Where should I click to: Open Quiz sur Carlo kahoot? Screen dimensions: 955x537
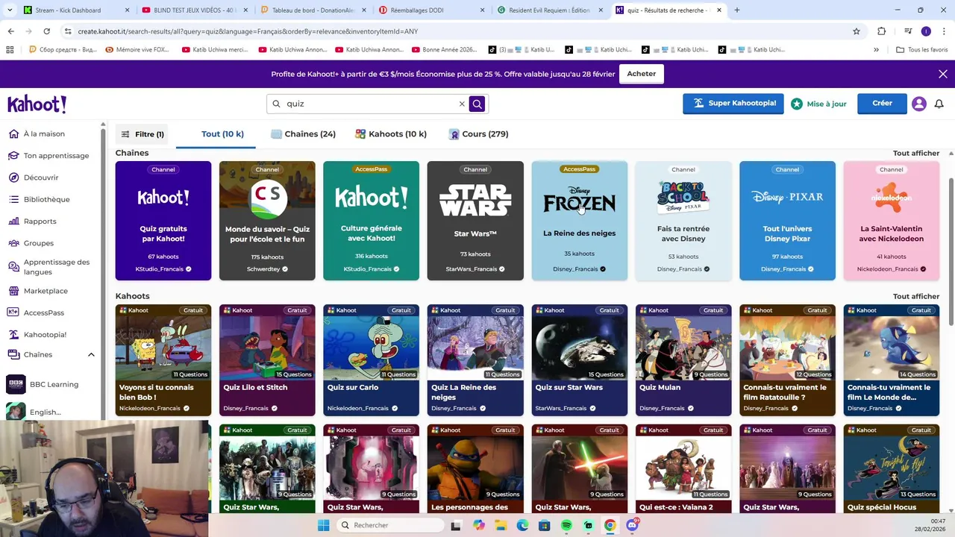pyautogui.click(x=371, y=360)
